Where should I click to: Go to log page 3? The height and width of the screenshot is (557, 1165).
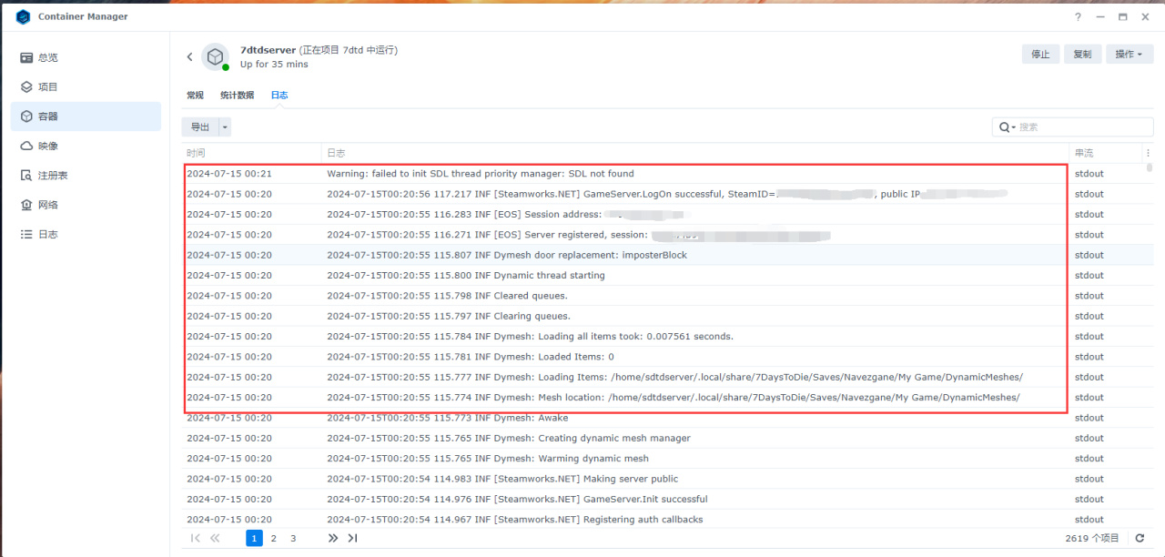[x=293, y=538]
